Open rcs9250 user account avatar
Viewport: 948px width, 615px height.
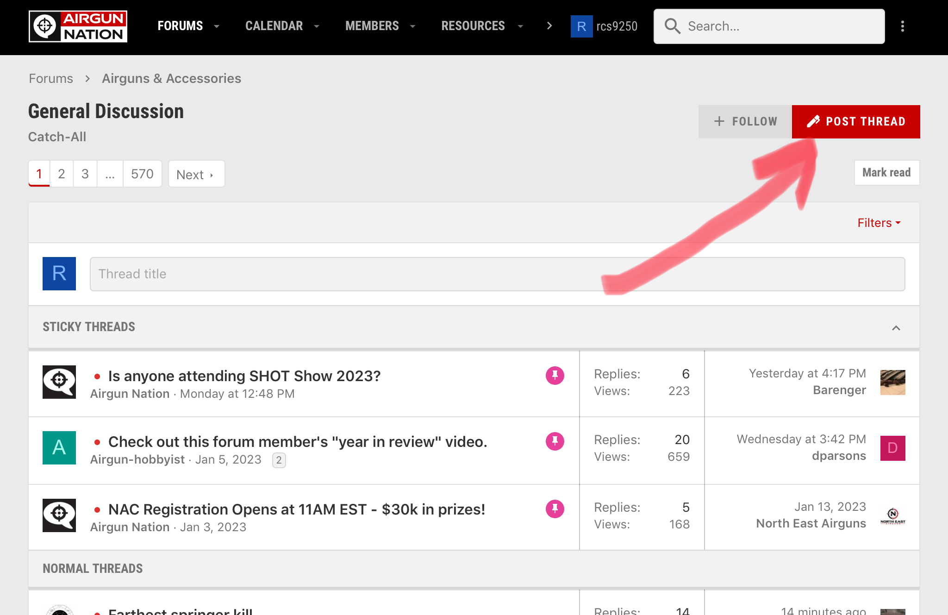(x=582, y=26)
